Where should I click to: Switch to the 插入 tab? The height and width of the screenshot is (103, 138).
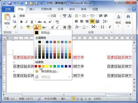pos(32,9)
